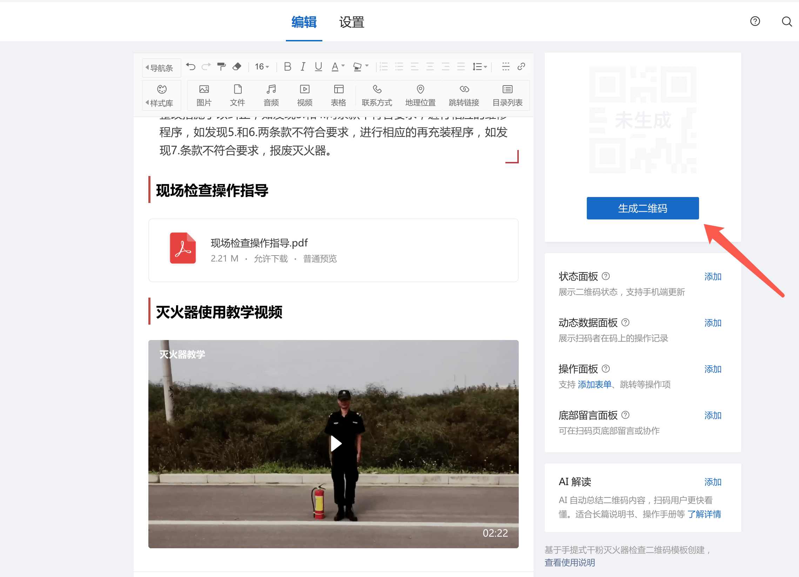
Task: Click the redo arrow icon
Action: [x=206, y=67]
